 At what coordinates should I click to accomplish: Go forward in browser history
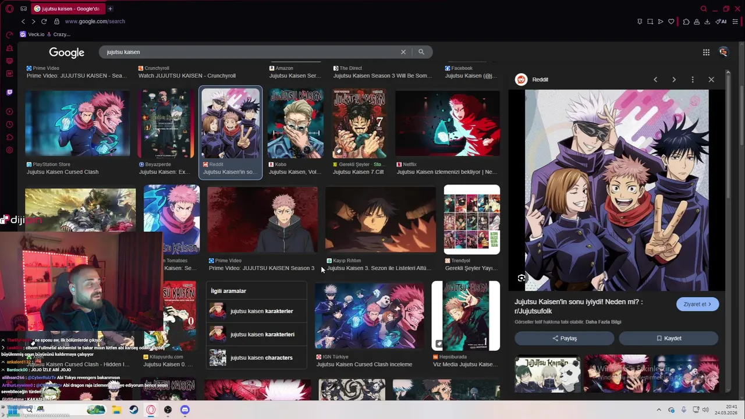coord(33,22)
